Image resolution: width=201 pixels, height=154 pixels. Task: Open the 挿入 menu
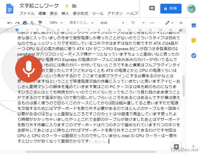pos(65,13)
